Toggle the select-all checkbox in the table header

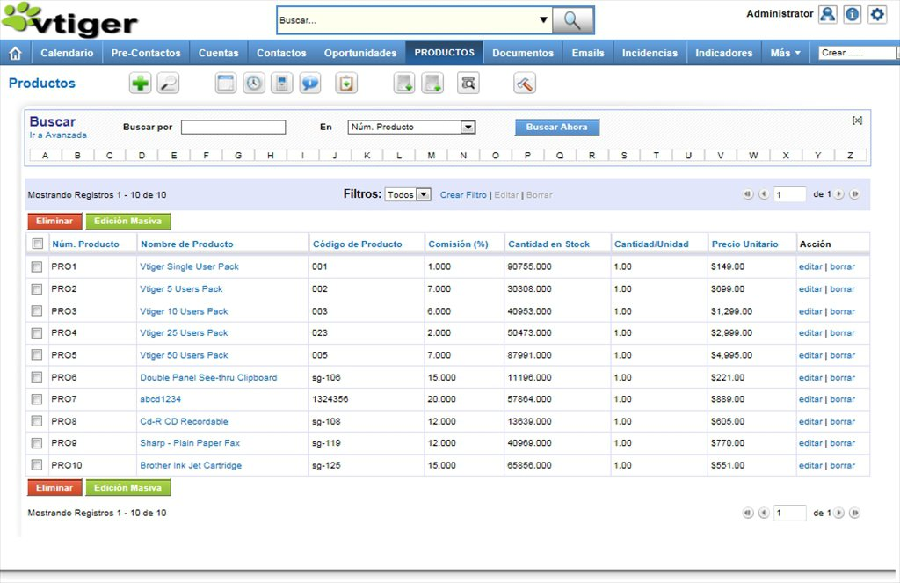click(x=37, y=244)
